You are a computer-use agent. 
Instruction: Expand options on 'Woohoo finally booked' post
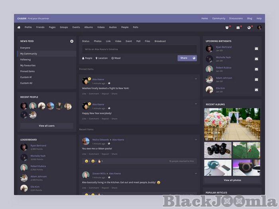click(196, 79)
